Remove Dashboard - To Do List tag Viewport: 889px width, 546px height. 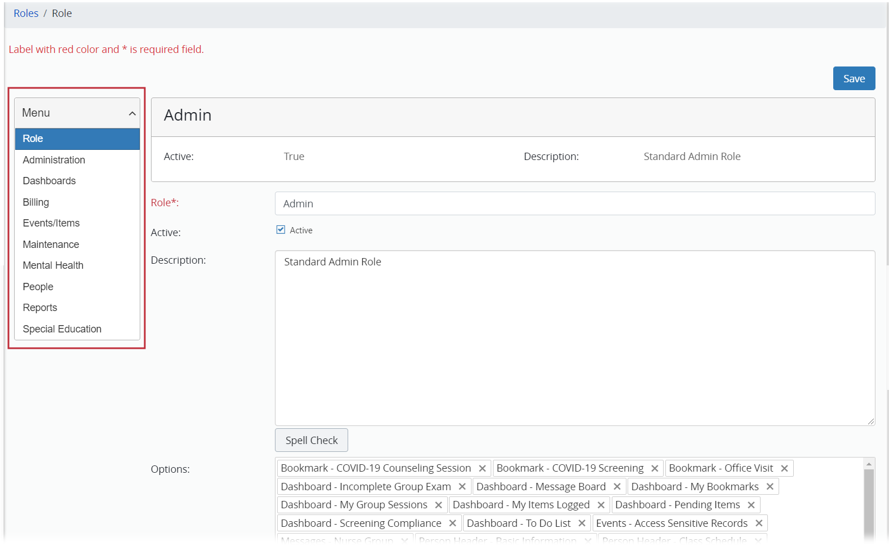[x=581, y=523]
